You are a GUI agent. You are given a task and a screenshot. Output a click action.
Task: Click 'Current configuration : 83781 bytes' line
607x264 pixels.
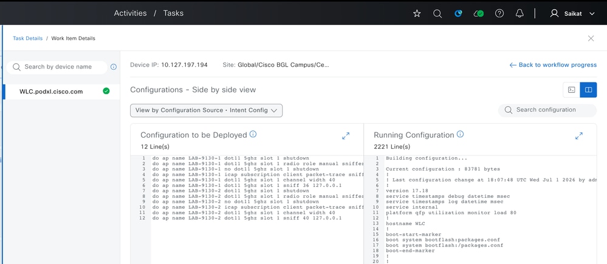tap(443, 169)
